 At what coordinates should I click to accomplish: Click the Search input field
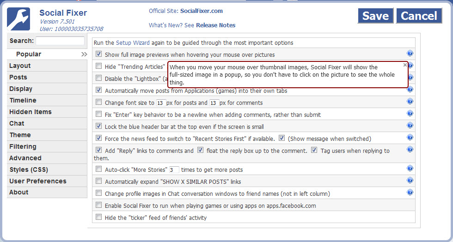(x=60, y=41)
